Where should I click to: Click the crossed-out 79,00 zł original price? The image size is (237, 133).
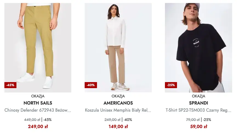[x=193, y=120]
